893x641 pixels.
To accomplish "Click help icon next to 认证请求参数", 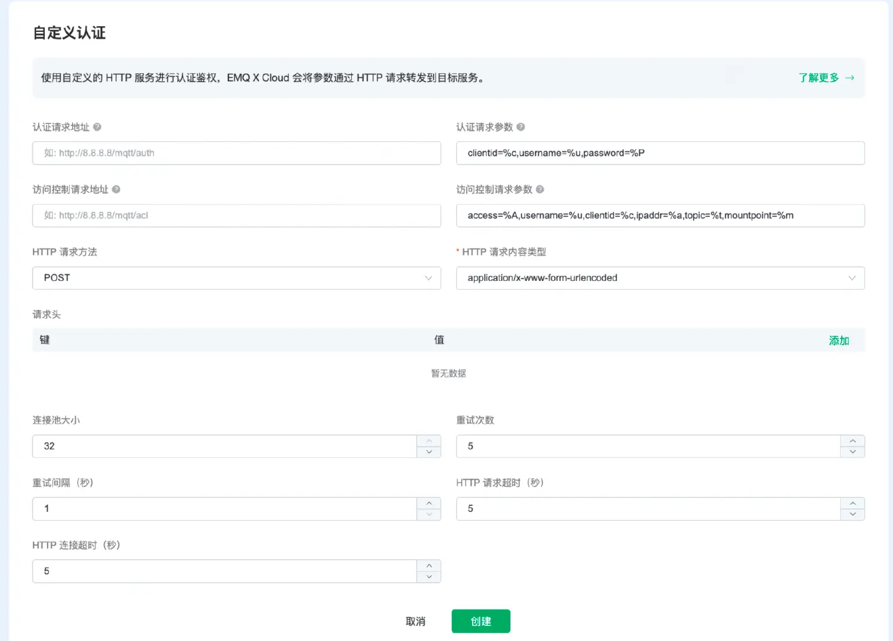I will (x=520, y=127).
